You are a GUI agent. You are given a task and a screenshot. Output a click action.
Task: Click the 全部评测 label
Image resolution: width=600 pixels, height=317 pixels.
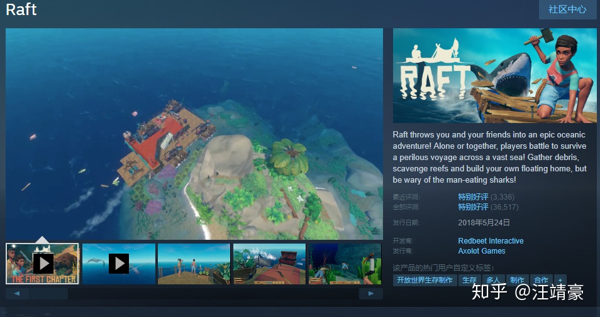click(x=406, y=207)
